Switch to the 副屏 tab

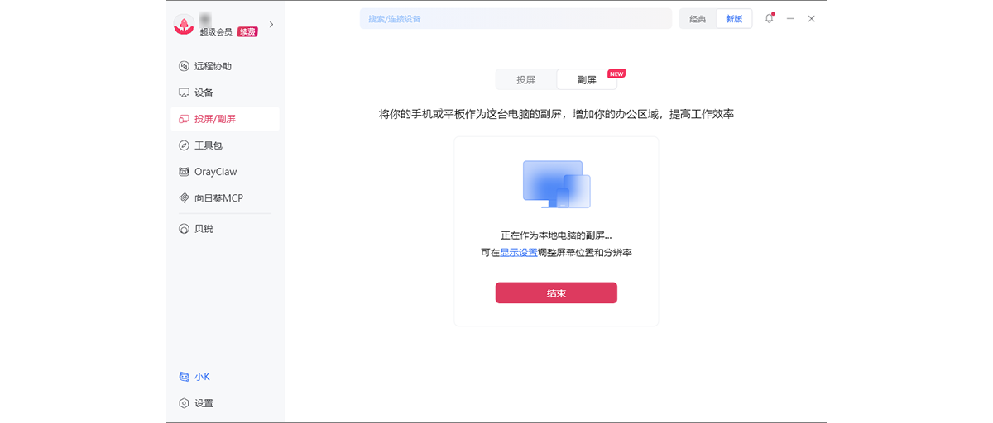pos(587,80)
